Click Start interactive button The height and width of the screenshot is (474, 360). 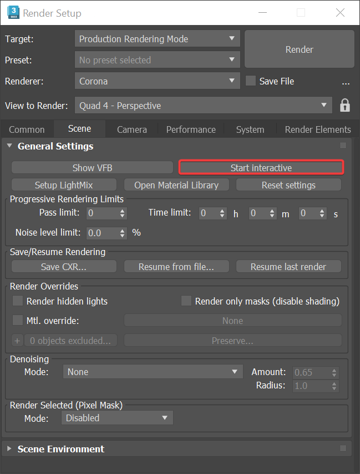pyautogui.click(x=261, y=168)
